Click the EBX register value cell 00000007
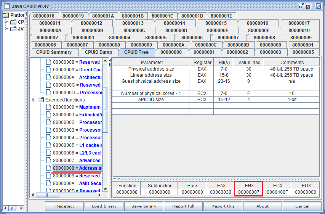Screen dimensions: 325x214 tap(248, 192)
